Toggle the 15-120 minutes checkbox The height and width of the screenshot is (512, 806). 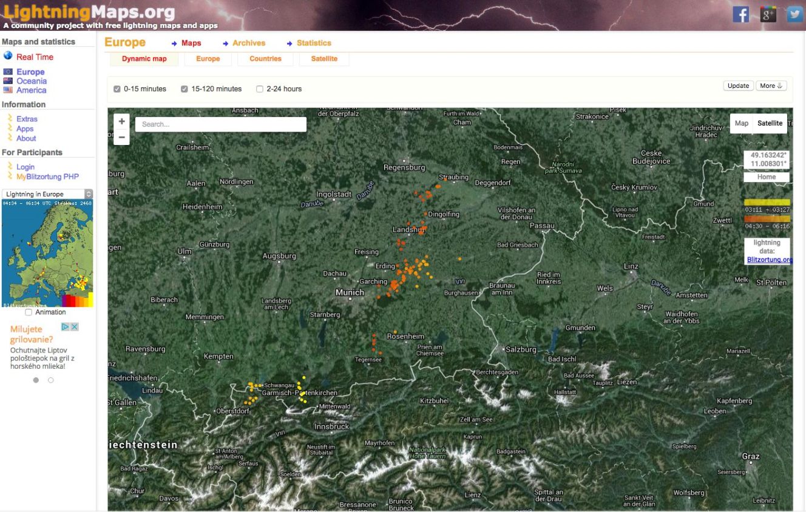[185, 89]
